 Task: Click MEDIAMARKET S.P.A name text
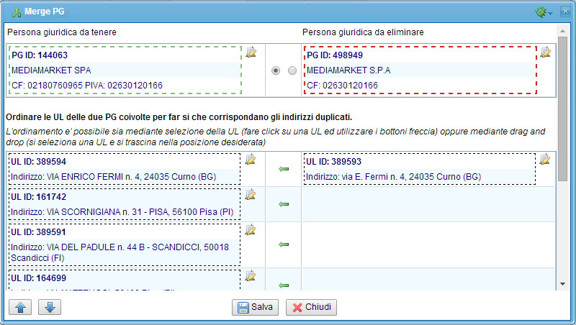pos(348,70)
